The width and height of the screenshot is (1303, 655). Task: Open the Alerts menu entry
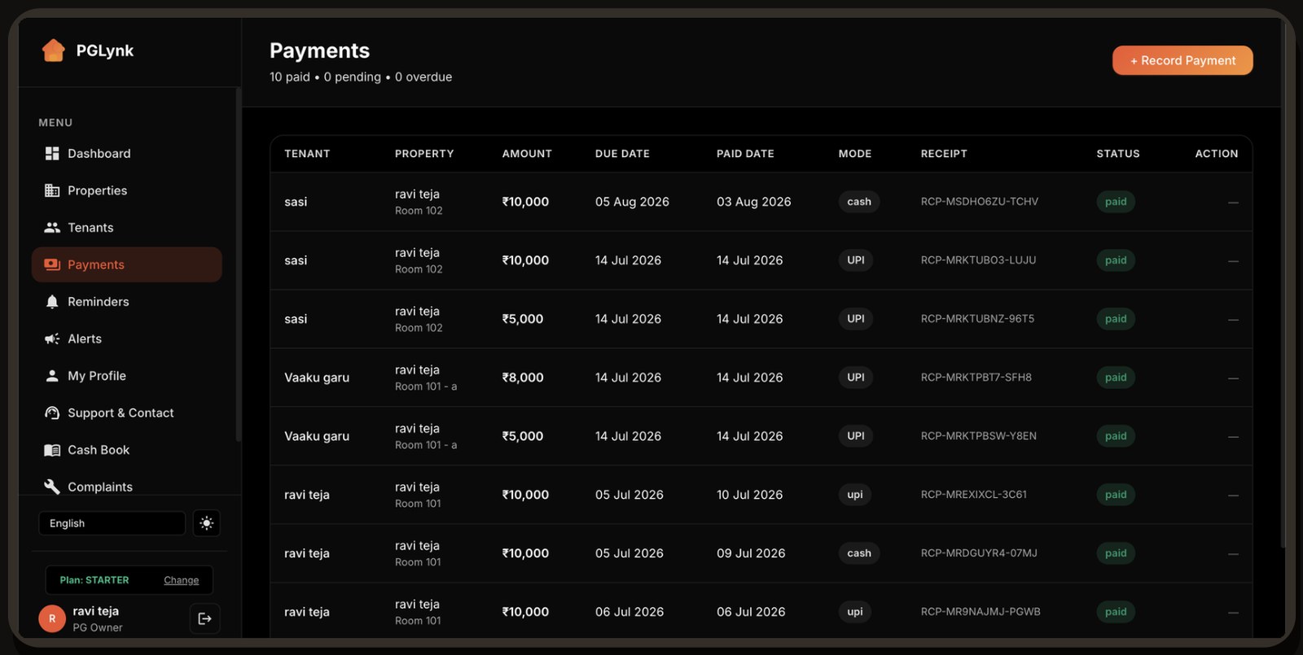point(126,338)
